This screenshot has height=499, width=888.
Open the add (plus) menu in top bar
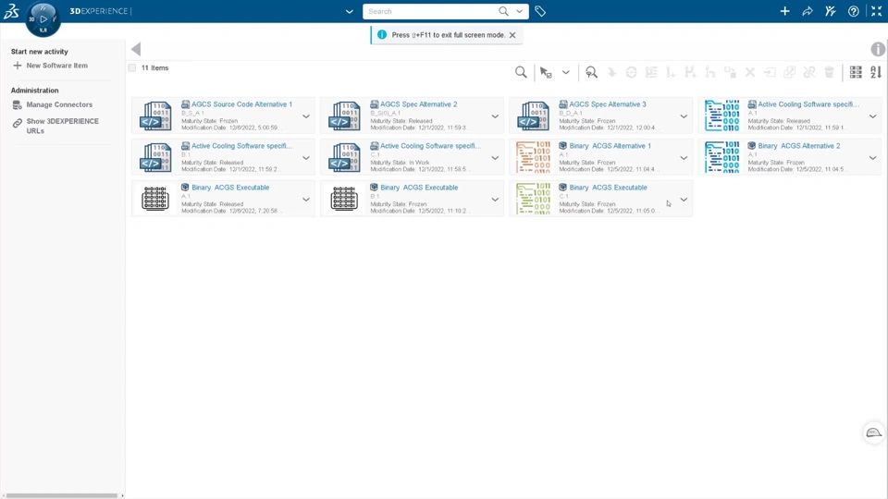tap(784, 11)
